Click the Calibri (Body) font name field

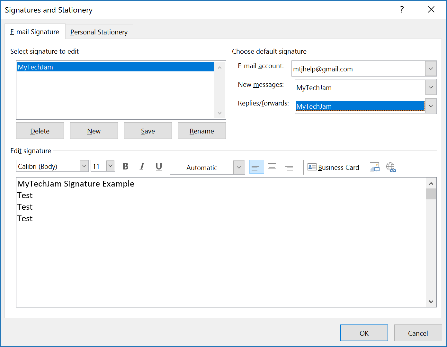point(48,166)
